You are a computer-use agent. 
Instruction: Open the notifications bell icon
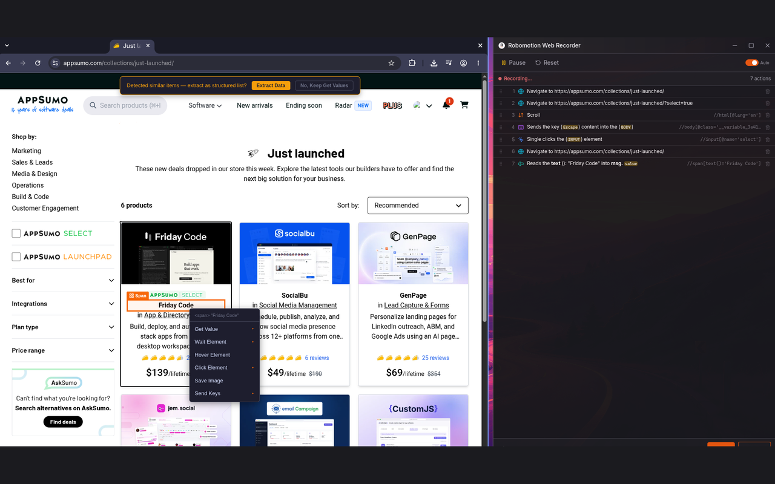[x=446, y=105]
